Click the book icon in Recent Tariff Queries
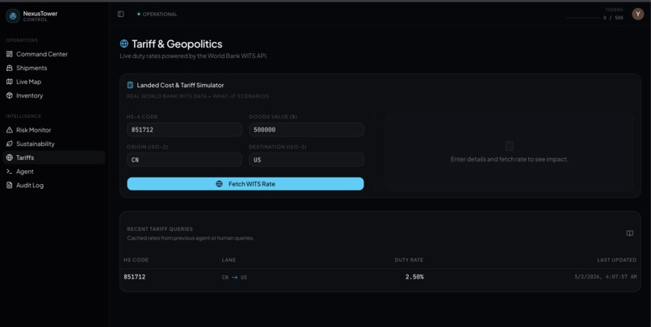Image resolution: width=651 pixels, height=327 pixels. coord(630,233)
